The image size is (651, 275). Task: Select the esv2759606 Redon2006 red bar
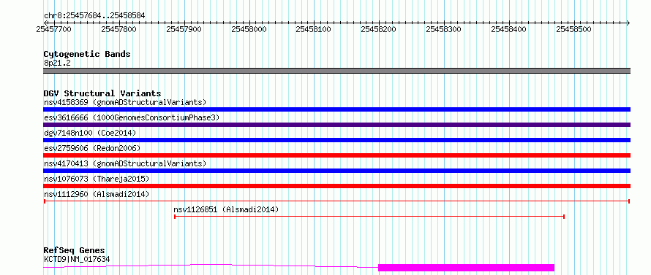pyautogui.click(x=336, y=155)
